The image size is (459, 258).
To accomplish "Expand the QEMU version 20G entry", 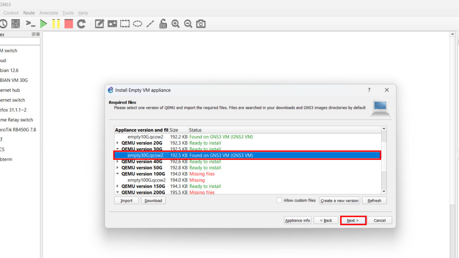I will (117, 143).
